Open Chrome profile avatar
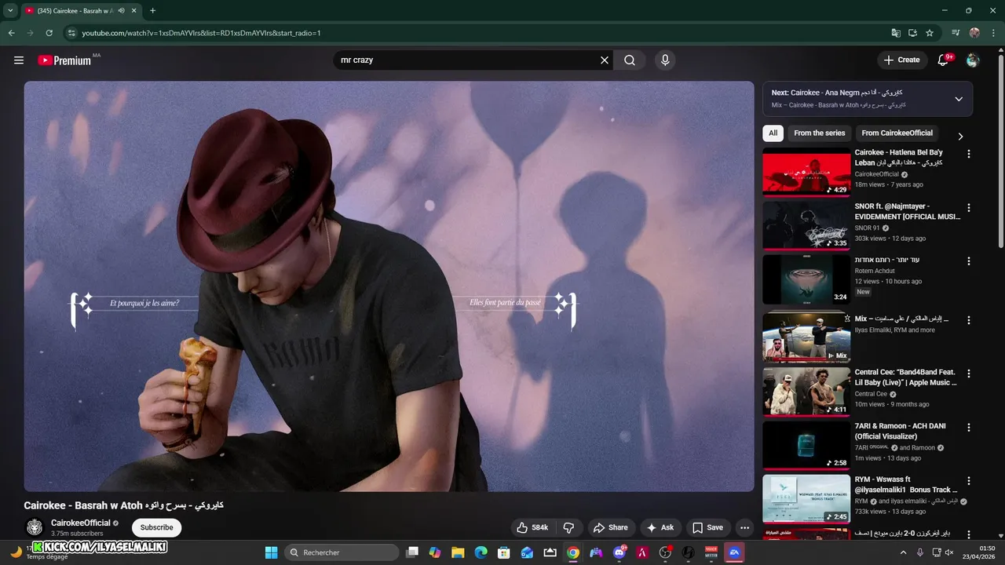The image size is (1005, 565). (974, 33)
